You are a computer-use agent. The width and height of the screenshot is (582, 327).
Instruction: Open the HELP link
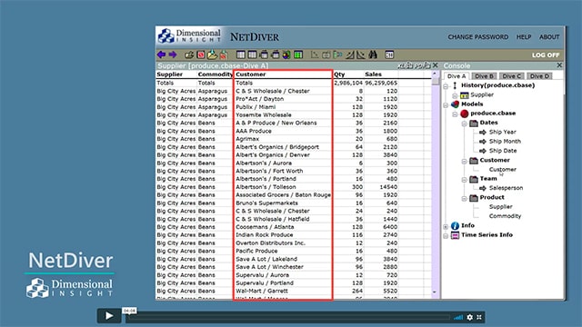[524, 37]
